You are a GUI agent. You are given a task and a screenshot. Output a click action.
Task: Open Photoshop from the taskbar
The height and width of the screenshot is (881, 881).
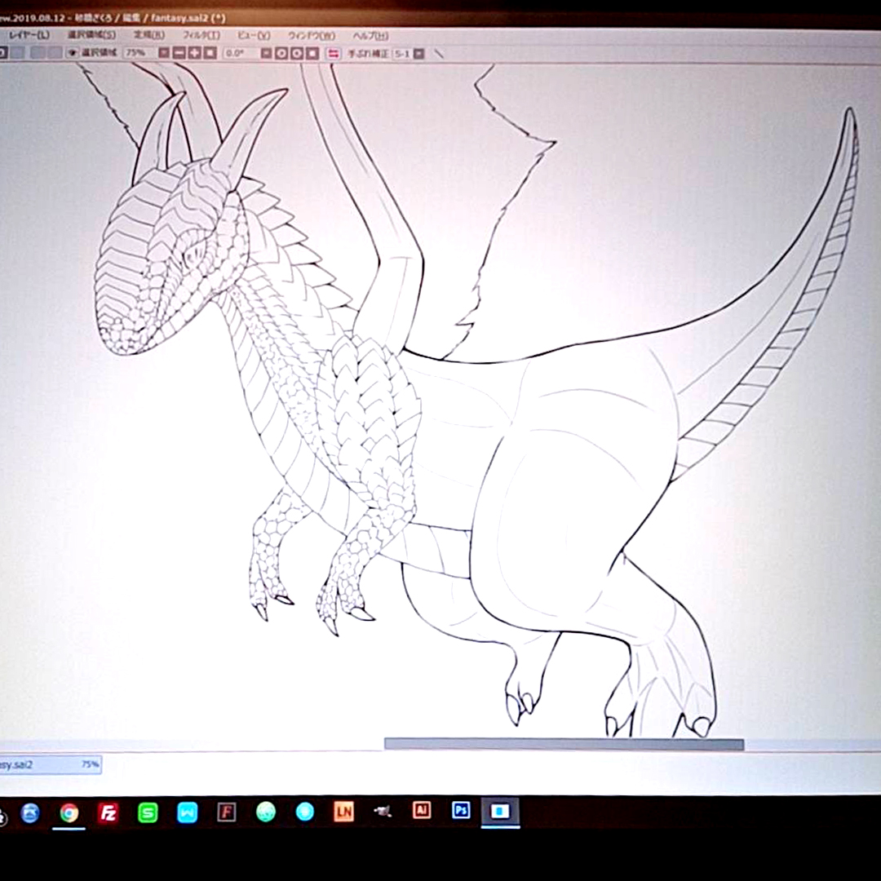tap(461, 811)
